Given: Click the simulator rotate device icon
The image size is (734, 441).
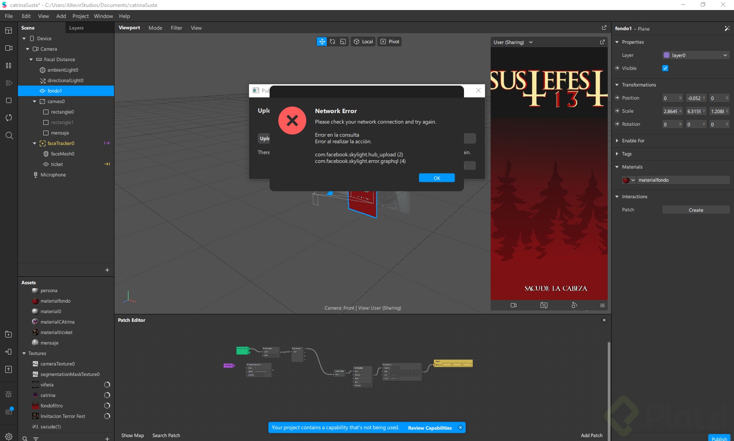Looking at the screenshot, I should [x=575, y=305].
